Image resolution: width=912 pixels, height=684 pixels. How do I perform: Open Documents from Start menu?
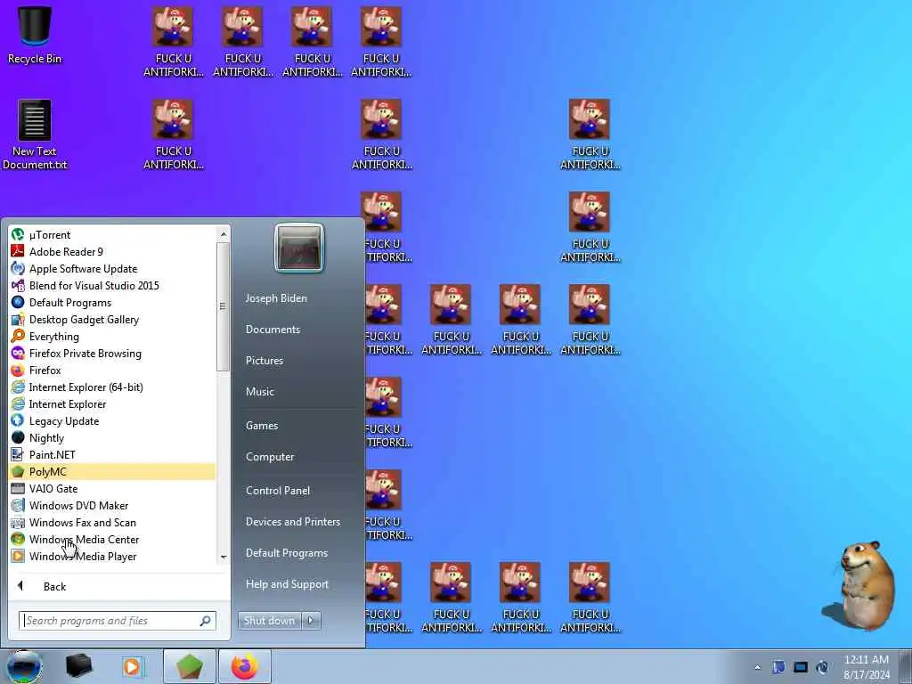273,330
